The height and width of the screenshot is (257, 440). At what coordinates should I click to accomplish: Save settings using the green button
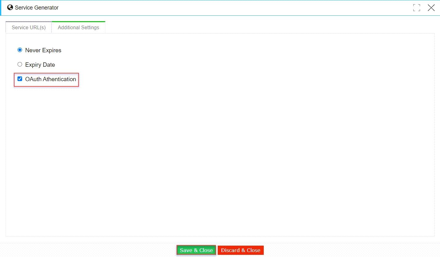(196, 250)
